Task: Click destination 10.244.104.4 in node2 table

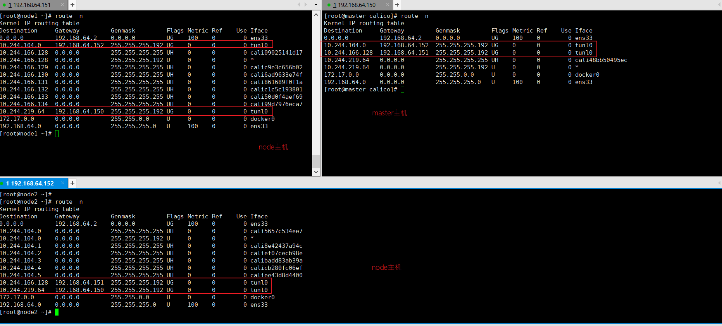Action: click(x=21, y=268)
